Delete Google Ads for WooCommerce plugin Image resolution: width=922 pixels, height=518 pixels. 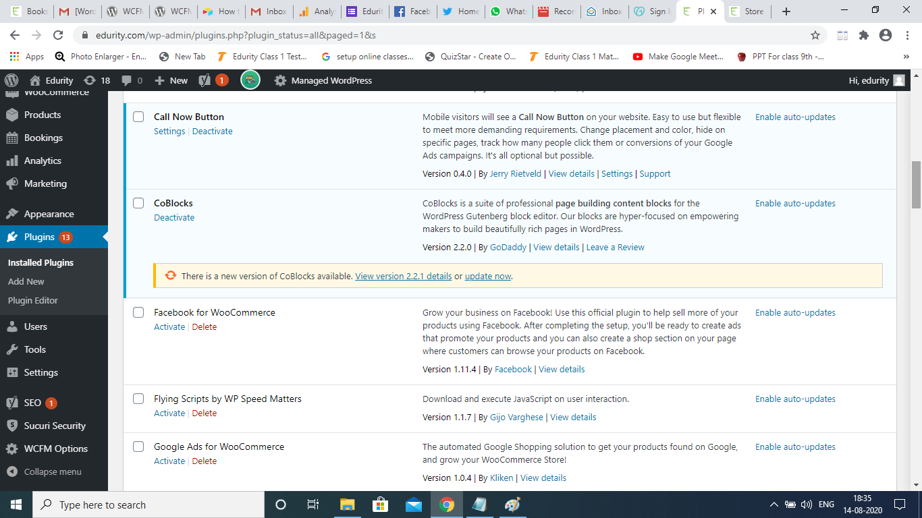click(205, 461)
